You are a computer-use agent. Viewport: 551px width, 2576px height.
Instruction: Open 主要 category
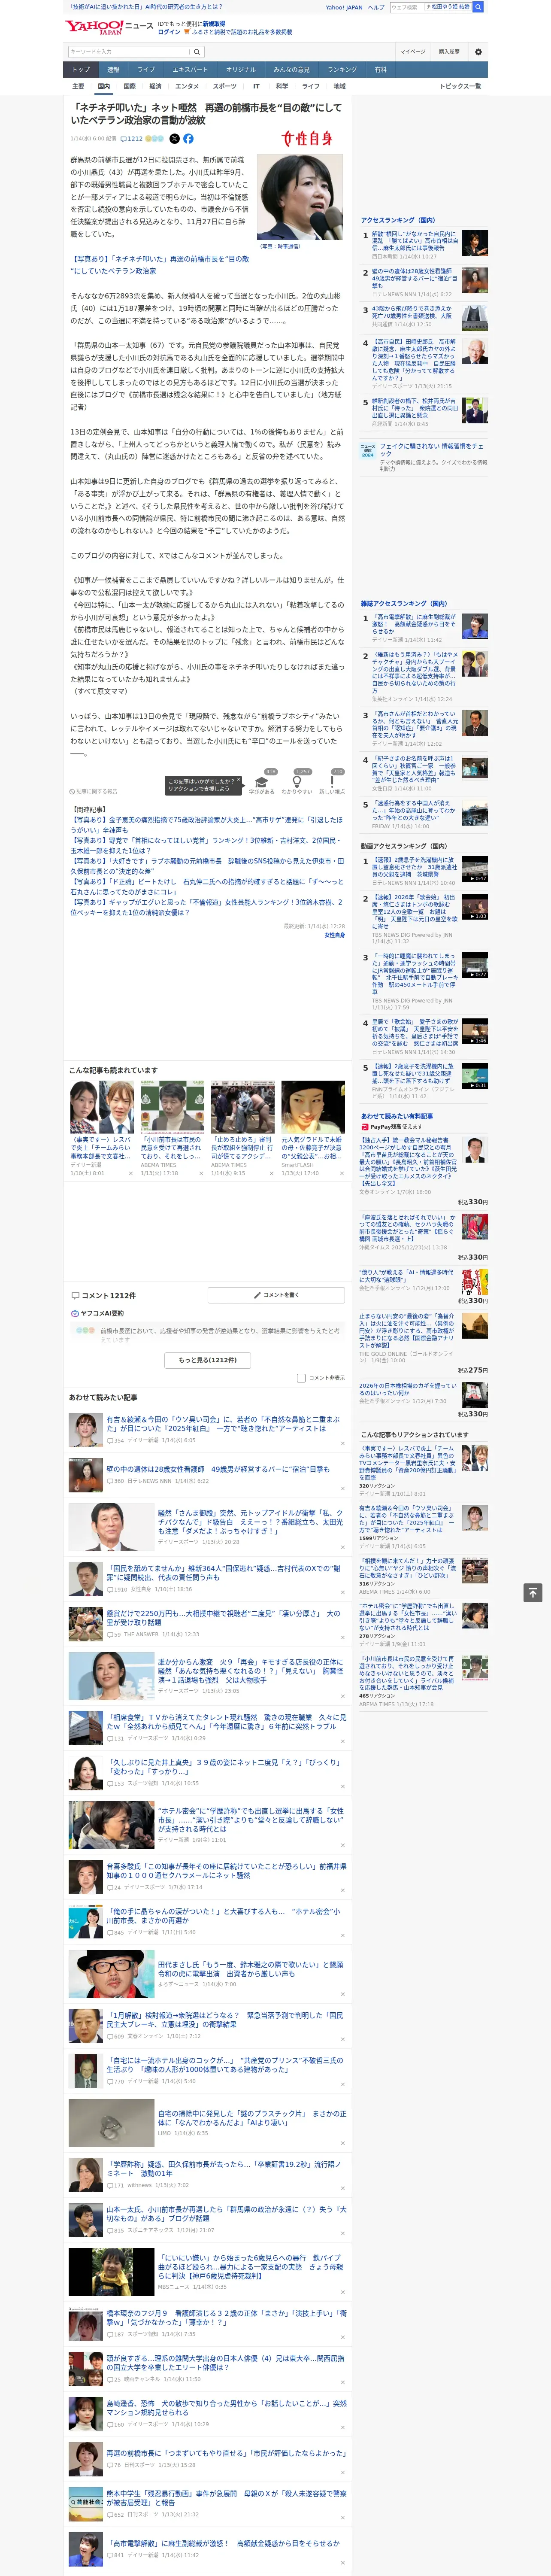[x=78, y=86]
